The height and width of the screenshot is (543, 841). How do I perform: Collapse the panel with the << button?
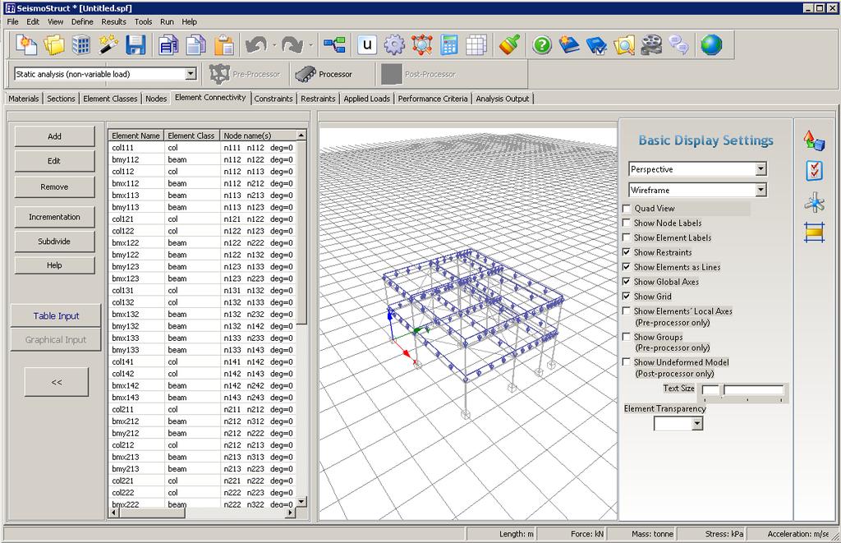pos(57,382)
